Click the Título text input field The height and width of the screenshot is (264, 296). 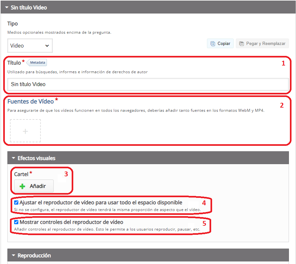(148, 84)
